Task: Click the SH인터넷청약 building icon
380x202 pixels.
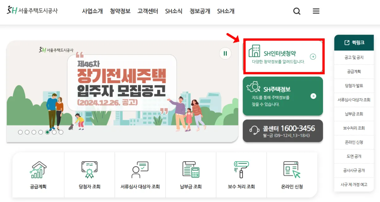Action: pos(254,51)
